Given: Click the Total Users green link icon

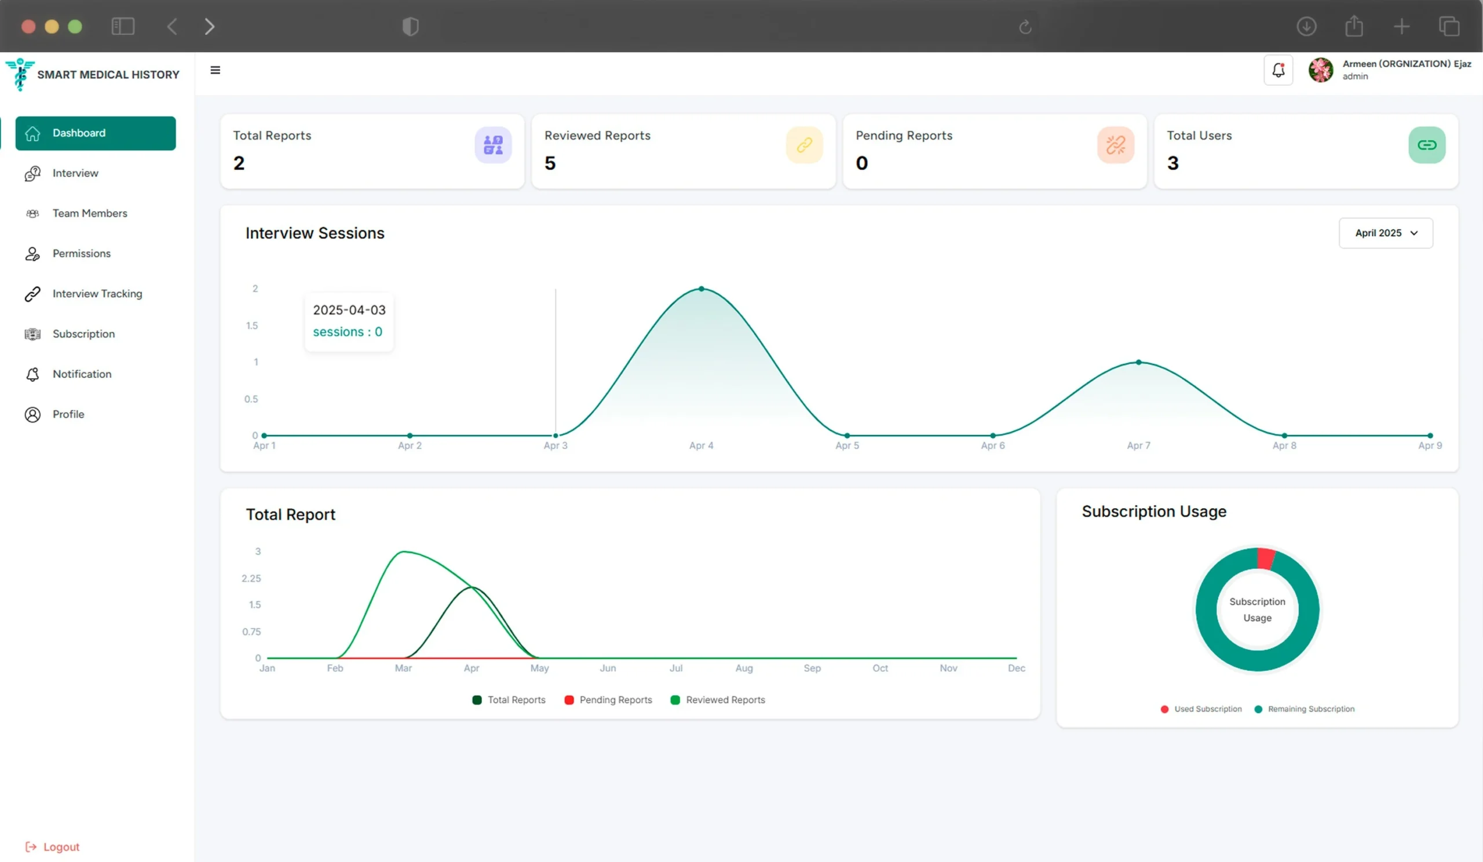Looking at the screenshot, I should point(1426,145).
